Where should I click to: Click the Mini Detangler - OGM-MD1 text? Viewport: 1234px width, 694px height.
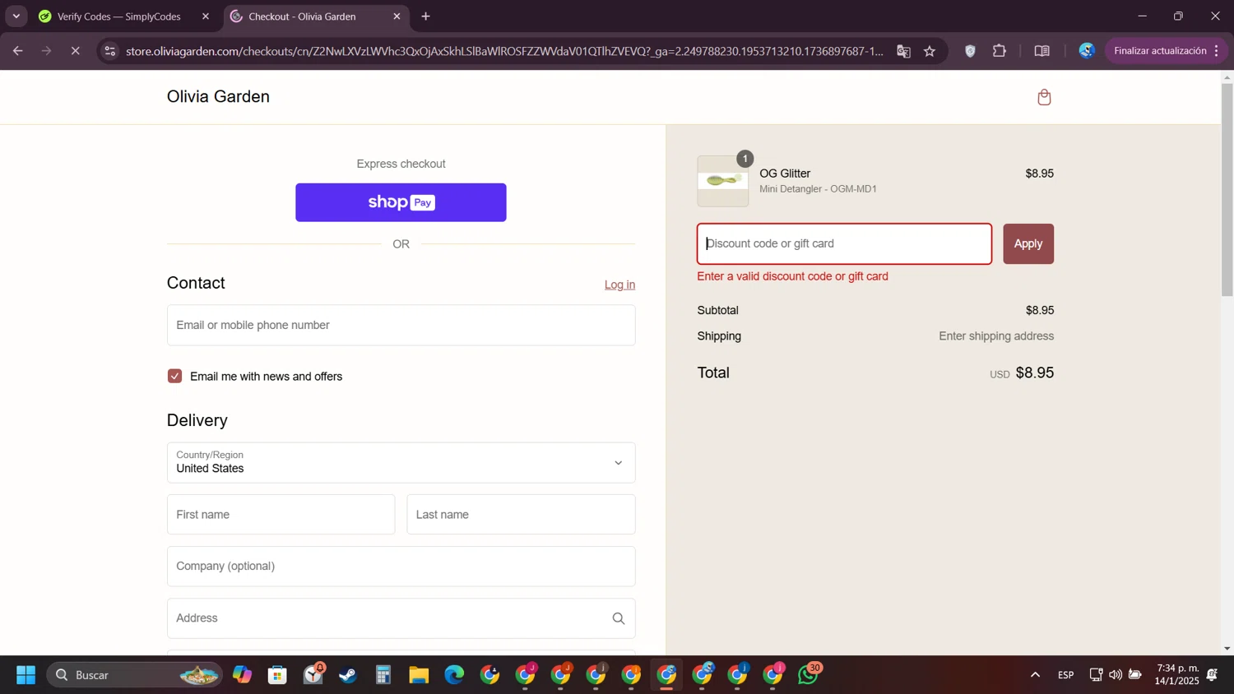click(818, 189)
